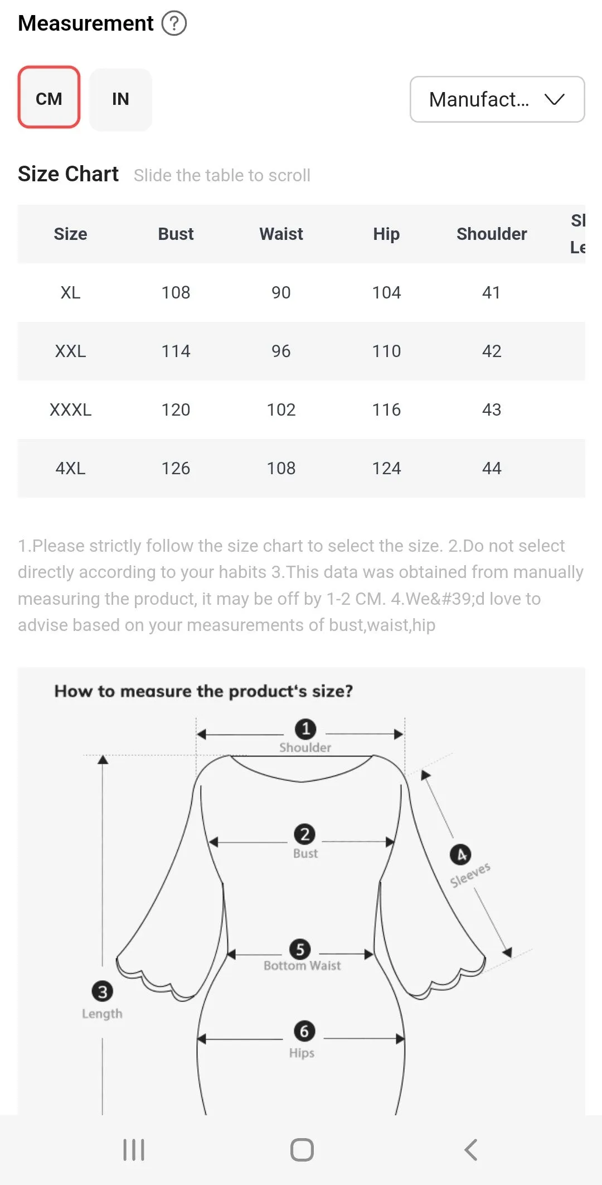Tap the number 4 Sleeves marker
602x1185 pixels.
[460, 854]
